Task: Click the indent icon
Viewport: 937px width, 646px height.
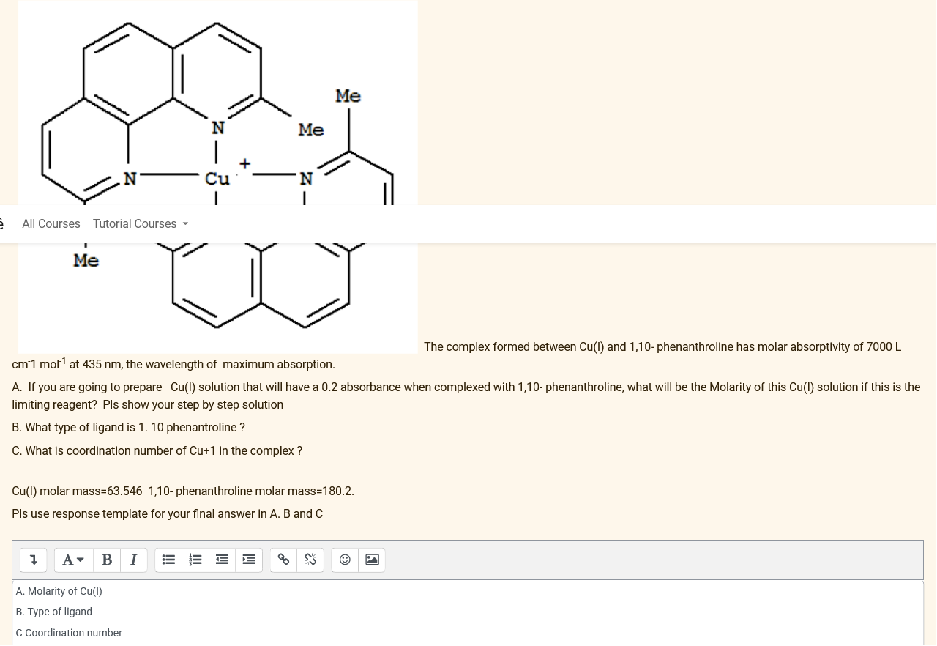Action: [x=249, y=560]
